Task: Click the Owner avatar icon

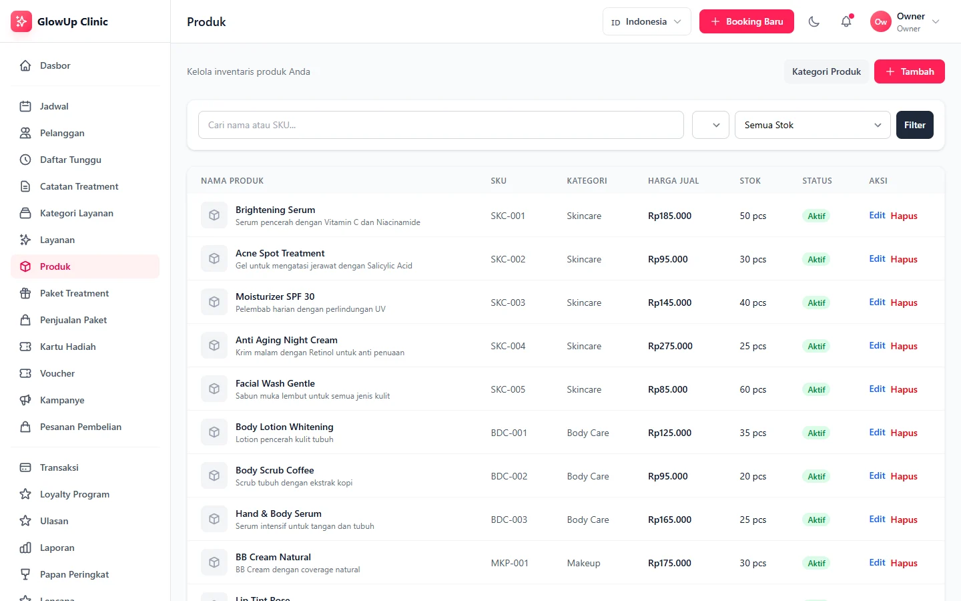Action: 881,21
